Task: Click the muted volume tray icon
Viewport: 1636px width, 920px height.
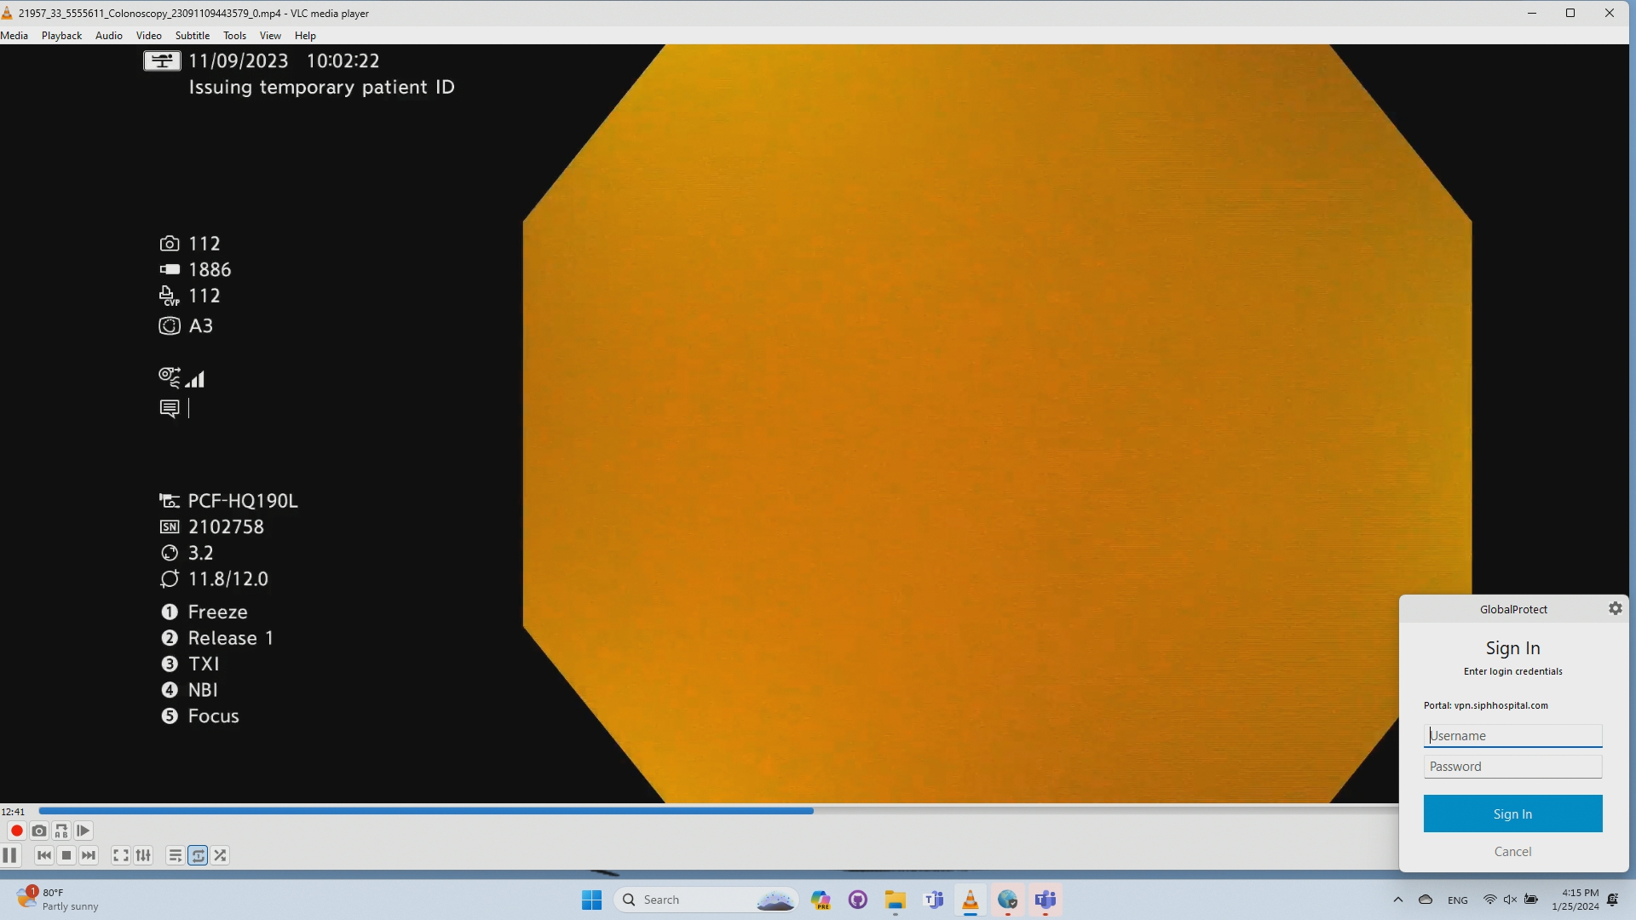Action: (1510, 900)
